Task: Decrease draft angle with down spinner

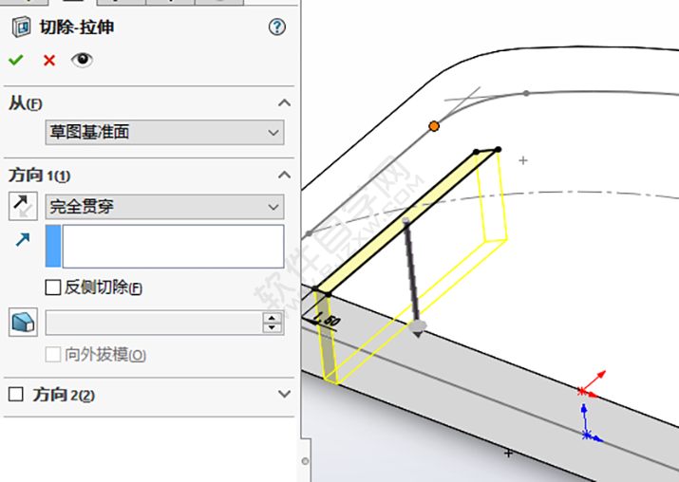Action: click(272, 327)
